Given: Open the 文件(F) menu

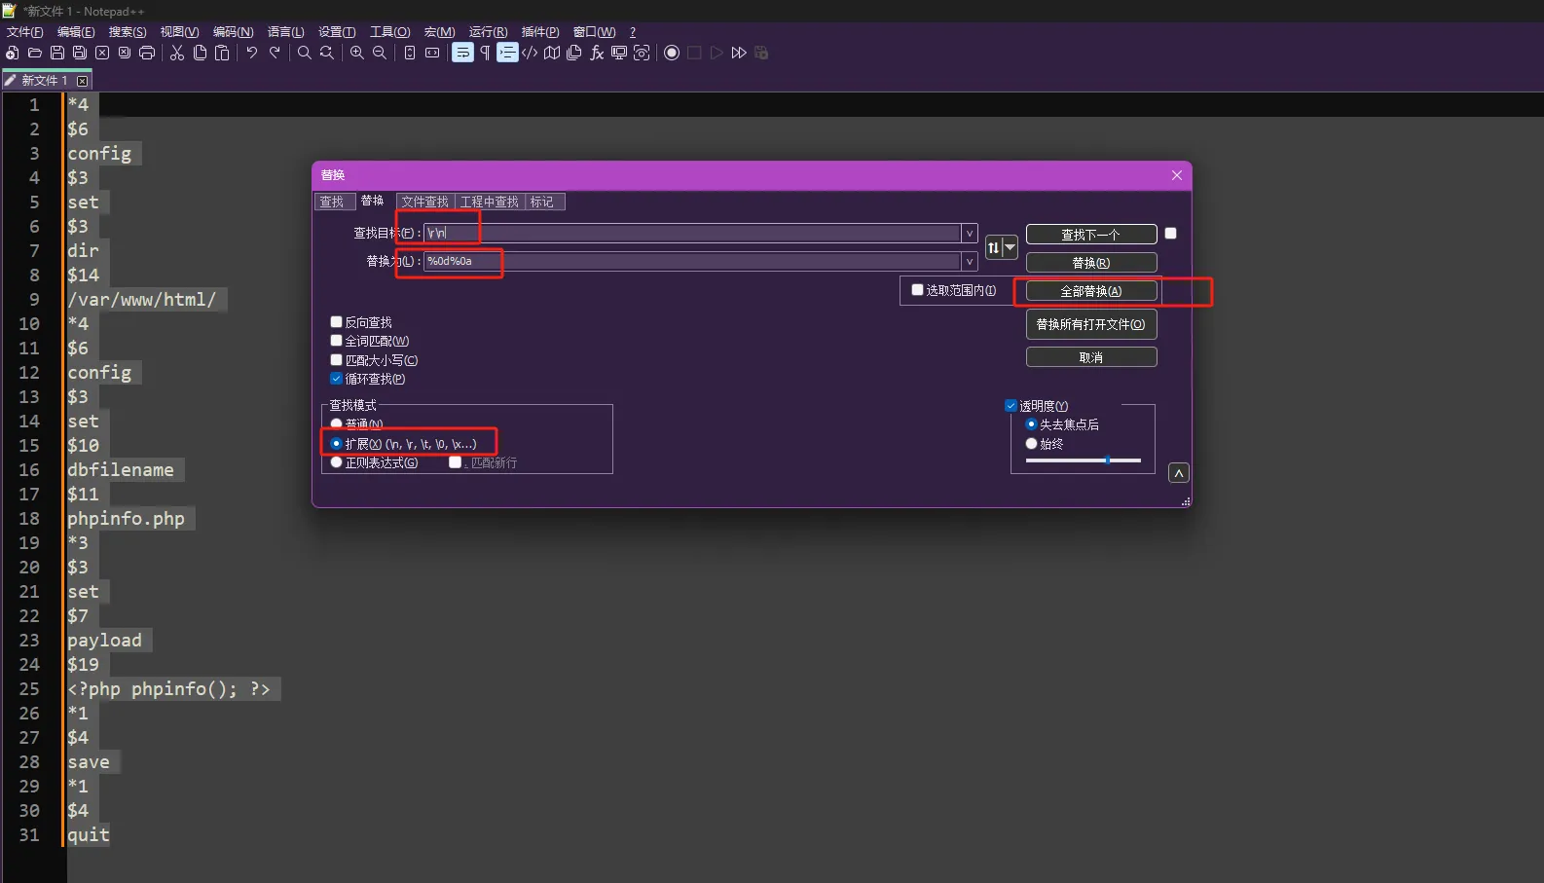Looking at the screenshot, I should point(25,32).
